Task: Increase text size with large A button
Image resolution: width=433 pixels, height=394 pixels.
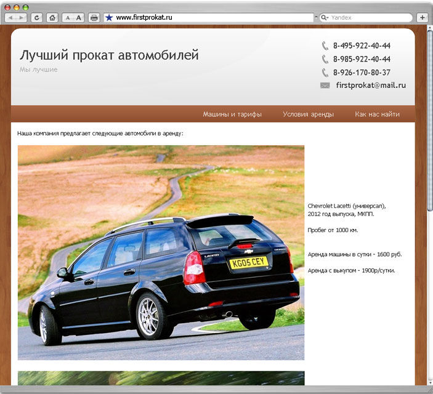Action: point(79,18)
